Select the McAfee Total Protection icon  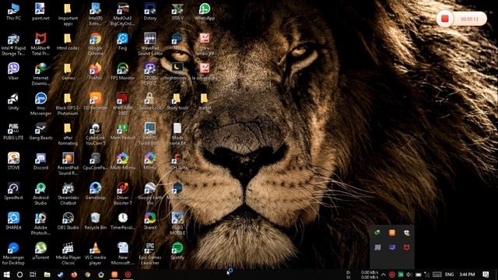(x=40, y=44)
